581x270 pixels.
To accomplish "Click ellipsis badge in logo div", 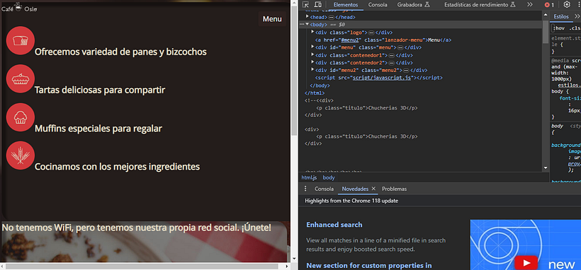I will [x=372, y=33].
